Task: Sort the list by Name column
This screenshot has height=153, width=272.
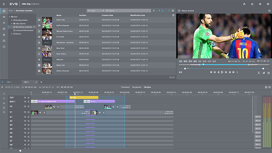Action: coord(59,15)
